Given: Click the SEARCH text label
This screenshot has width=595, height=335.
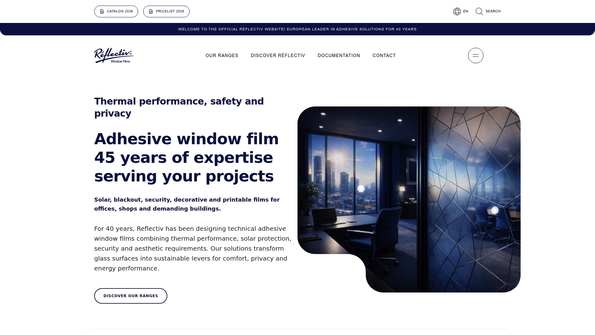Looking at the screenshot, I should [x=493, y=11].
